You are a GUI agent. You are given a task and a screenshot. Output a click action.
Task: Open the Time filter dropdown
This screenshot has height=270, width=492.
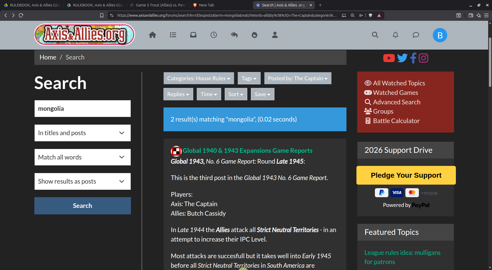[x=209, y=94]
